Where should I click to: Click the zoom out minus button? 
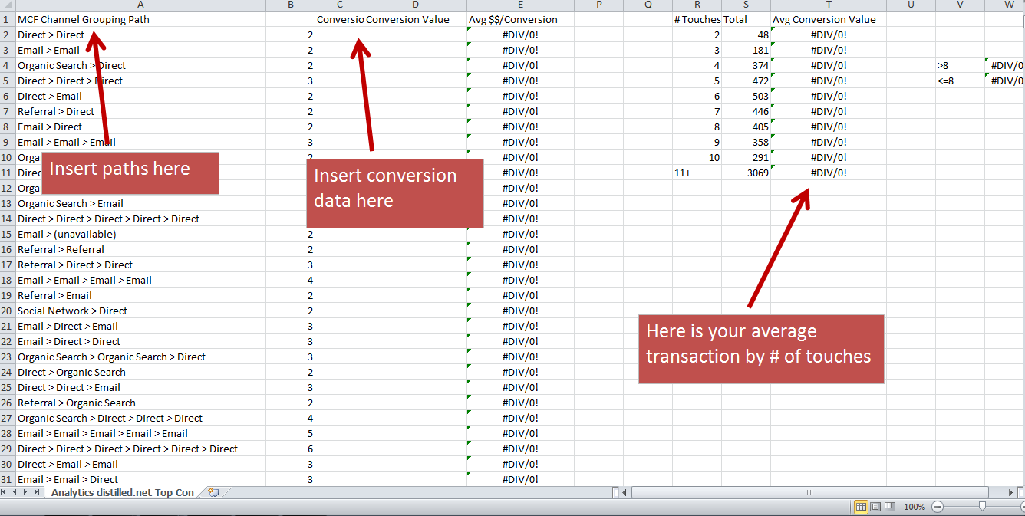pos(938,507)
